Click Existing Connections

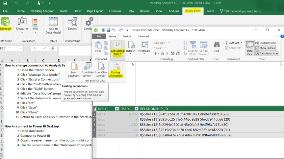point(116,70)
